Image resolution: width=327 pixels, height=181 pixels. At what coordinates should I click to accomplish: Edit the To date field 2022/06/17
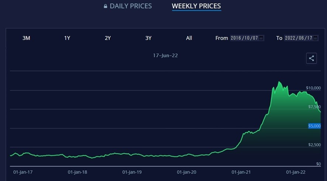301,38
